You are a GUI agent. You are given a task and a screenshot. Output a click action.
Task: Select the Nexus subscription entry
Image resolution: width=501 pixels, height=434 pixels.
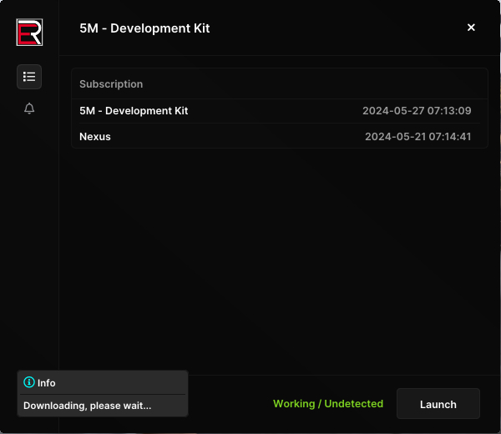pos(95,136)
